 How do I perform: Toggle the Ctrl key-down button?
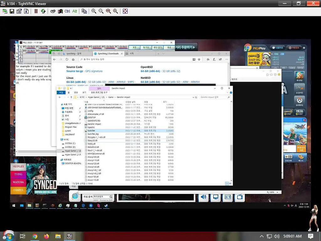pos(67,11)
